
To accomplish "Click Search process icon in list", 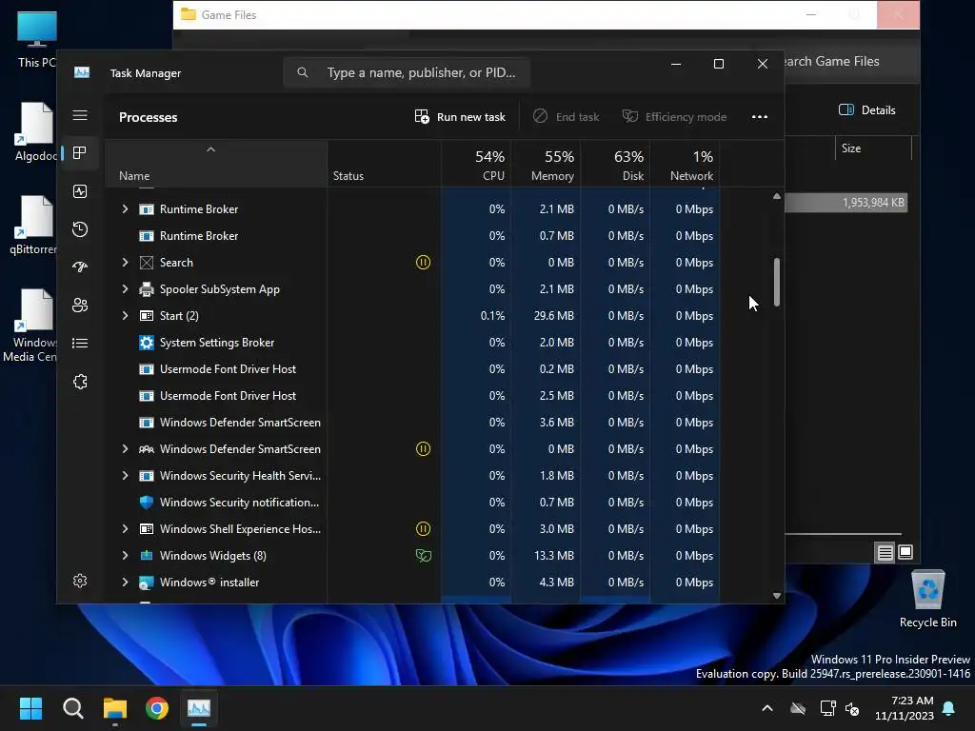I will [146, 263].
